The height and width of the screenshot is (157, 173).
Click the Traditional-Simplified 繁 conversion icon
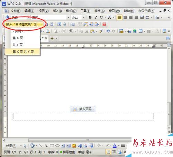[x=71, y=31]
